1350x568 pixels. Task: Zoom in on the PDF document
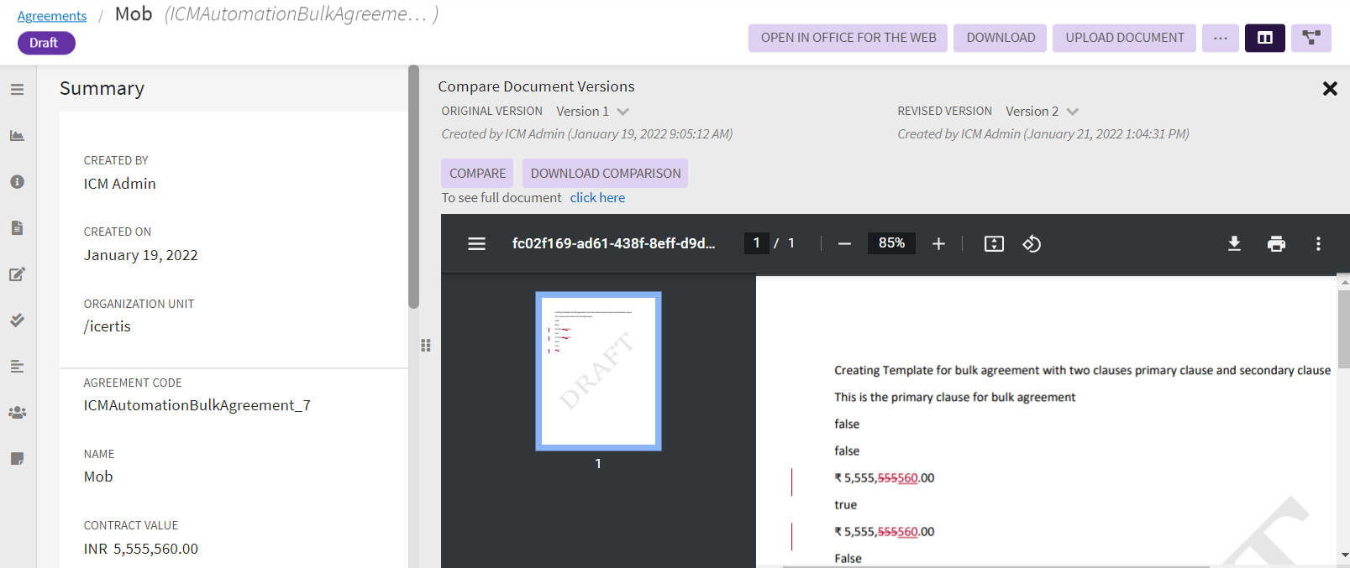938,244
